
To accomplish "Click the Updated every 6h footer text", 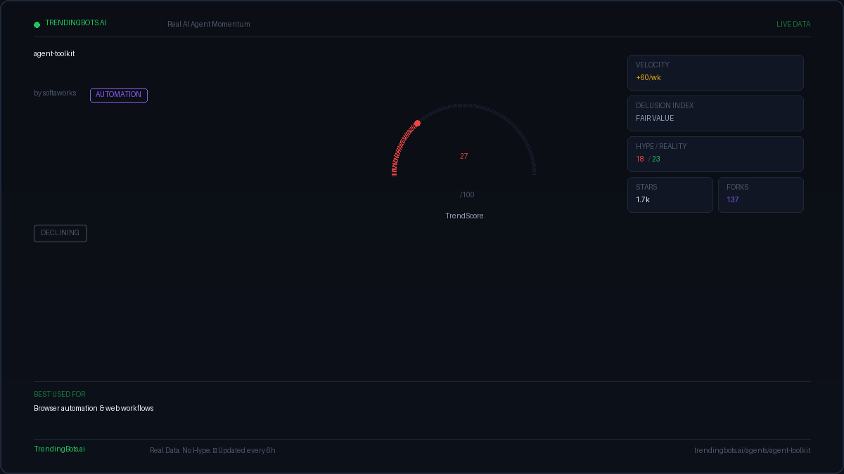I will coord(247,451).
